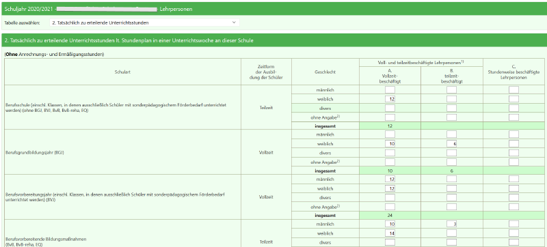Viewport: 547px width, 247px height.
Task: Click BvB männlich Vollzeitbeschäftigt field showing 10
Action: 390,224
